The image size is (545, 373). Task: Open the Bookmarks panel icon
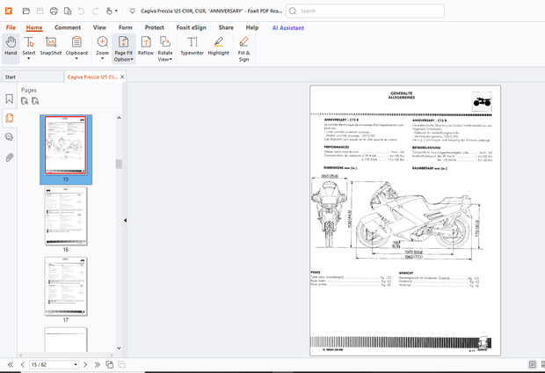coord(10,99)
